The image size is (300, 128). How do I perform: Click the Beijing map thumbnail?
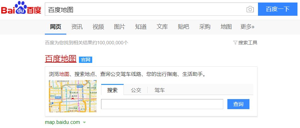tap(73, 96)
